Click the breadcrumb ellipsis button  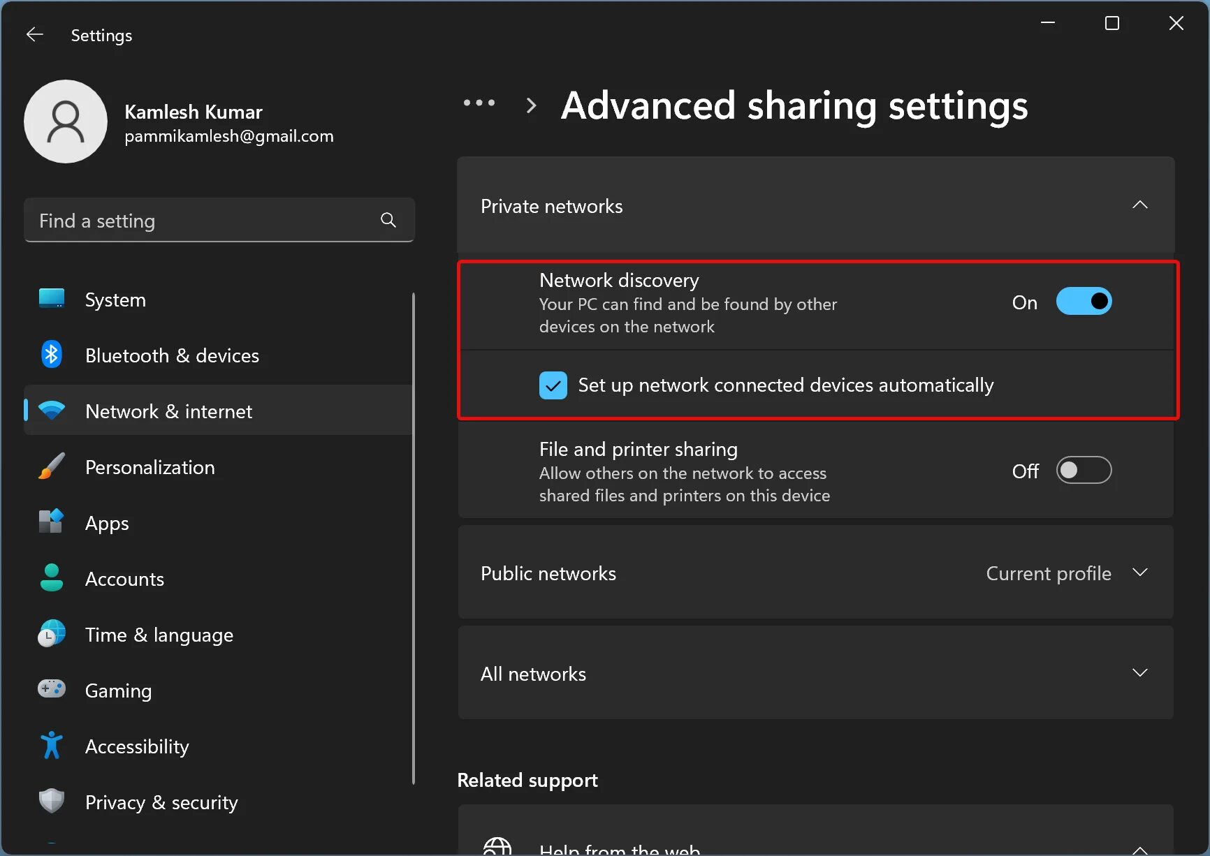479,104
